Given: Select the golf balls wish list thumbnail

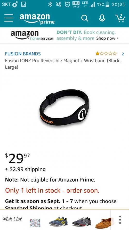Looking at the screenshot, I should pyautogui.click(x=35, y=223).
